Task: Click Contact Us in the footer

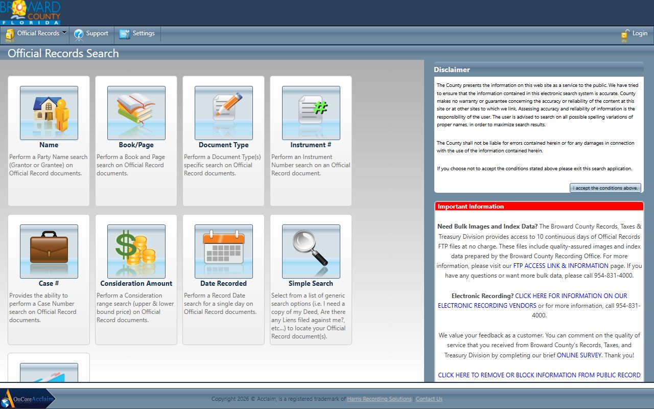Action: pyautogui.click(x=429, y=399)
